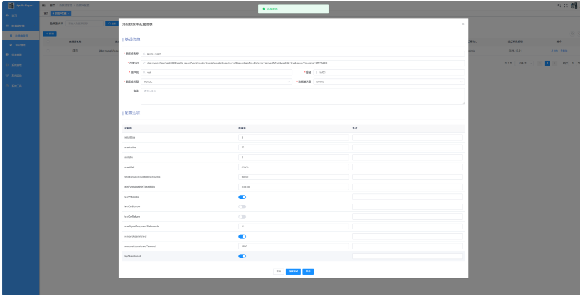This screenshot has width=580, height=295.
Task: Click the round toolbar icon above the table's operations column
Action: point(572,34)
